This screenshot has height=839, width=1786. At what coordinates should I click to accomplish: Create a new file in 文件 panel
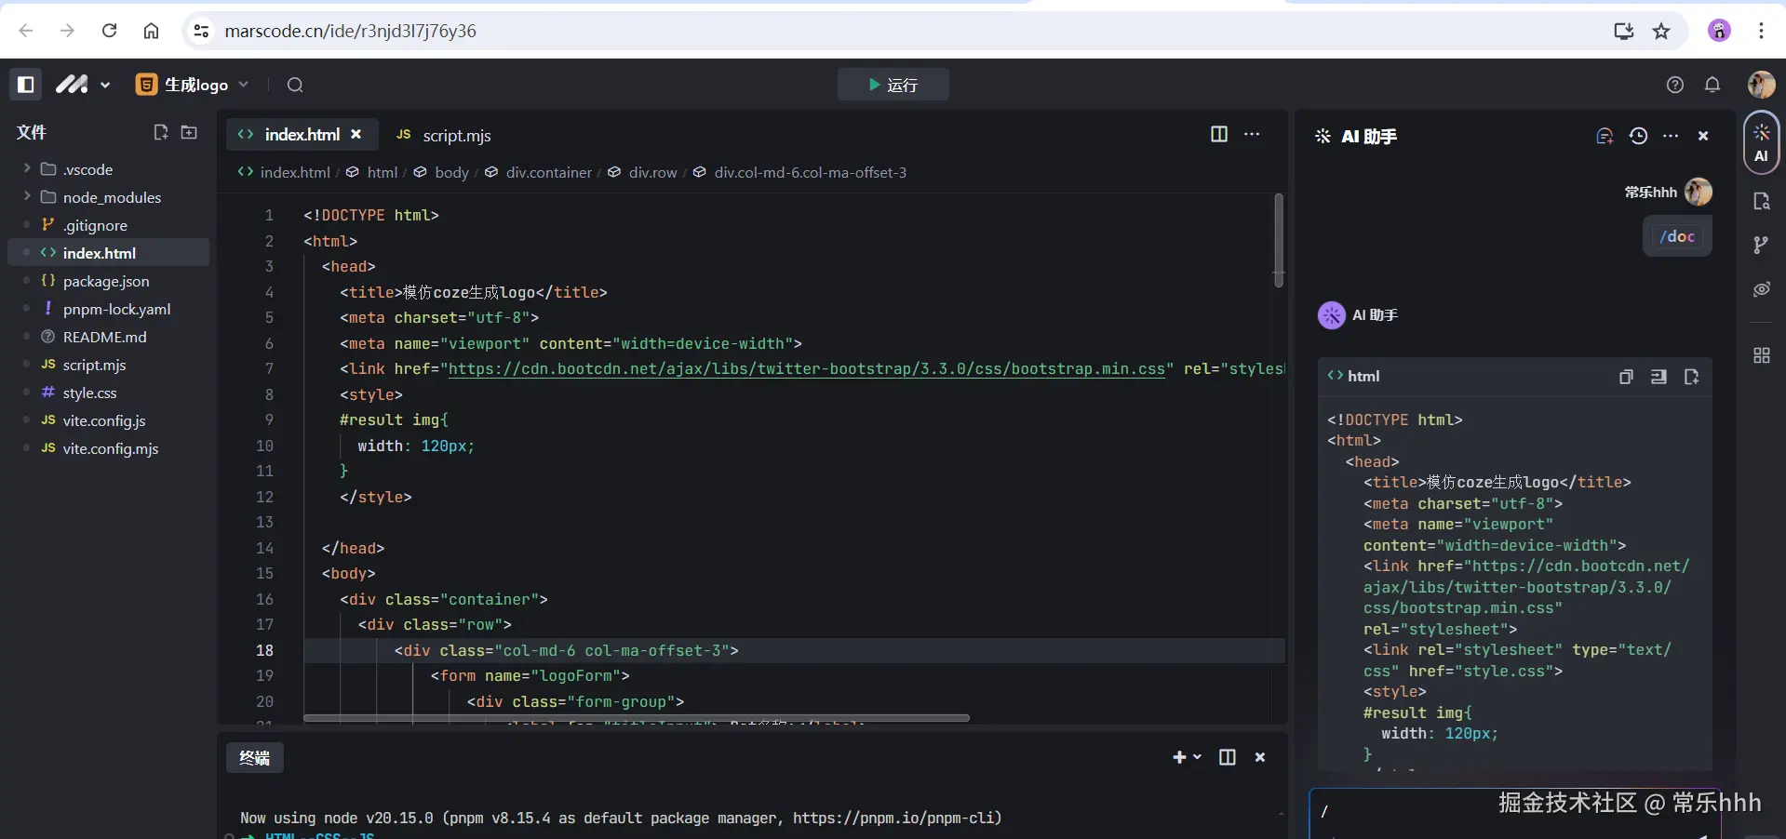click(160, 132)
